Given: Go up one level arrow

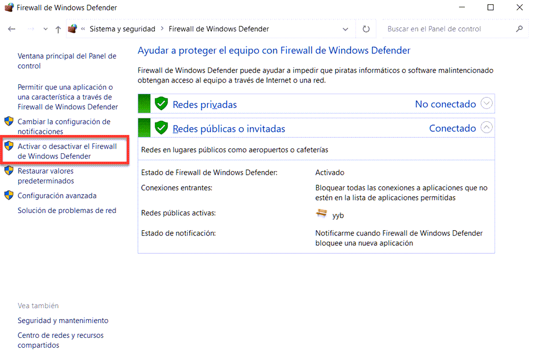Looking at the screenshot, I should (58, 29).
